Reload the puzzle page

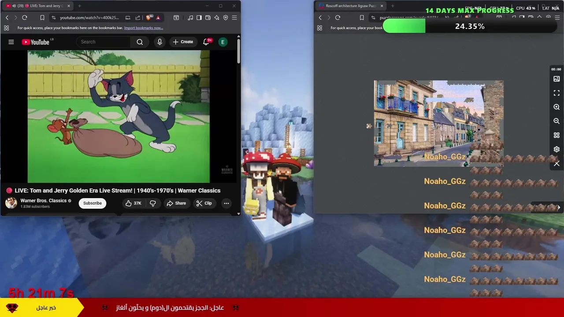click(x=338, y=18)
